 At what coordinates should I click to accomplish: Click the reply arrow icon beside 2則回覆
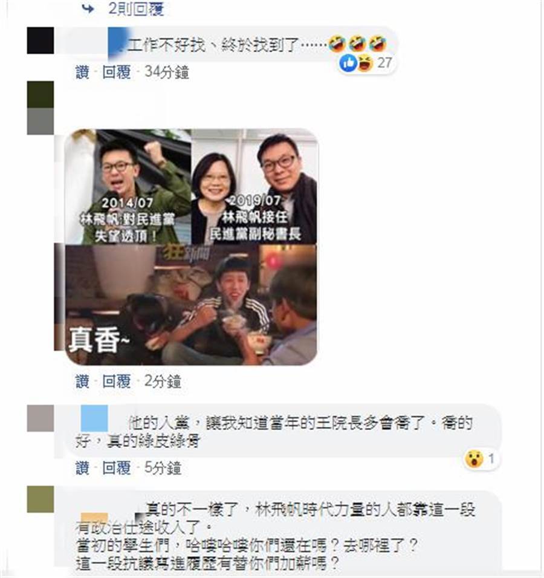click(88, 8)
